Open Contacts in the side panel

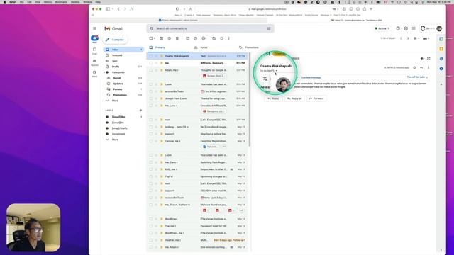[x=441, y=69]
